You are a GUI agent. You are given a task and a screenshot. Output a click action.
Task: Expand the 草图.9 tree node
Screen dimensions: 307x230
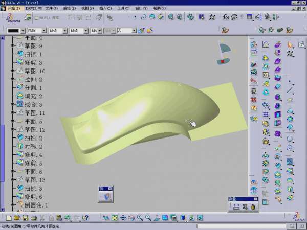13,46
